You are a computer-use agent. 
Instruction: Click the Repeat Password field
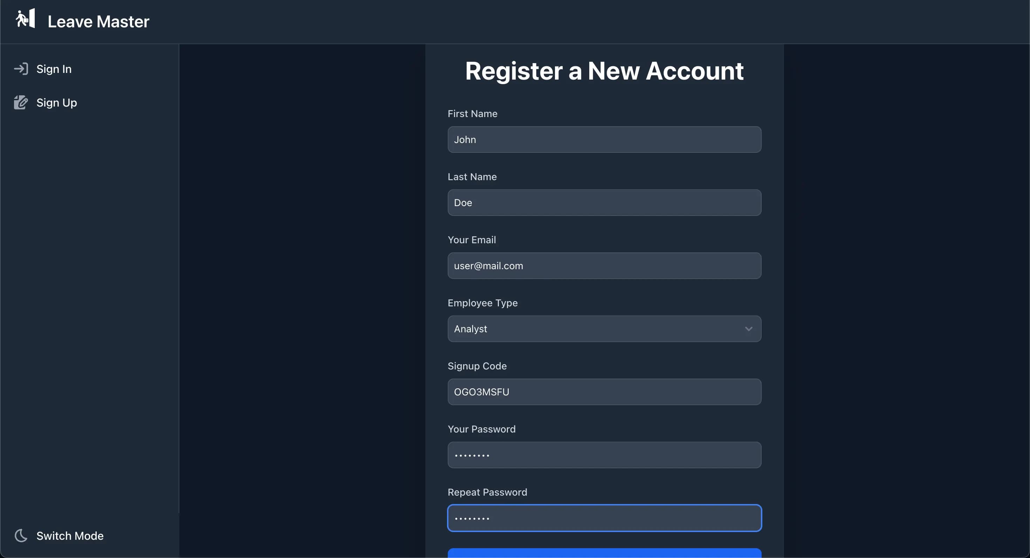tap(604, 518)
